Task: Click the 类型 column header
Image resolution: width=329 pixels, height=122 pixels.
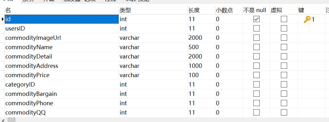Action: pos(153,10)
